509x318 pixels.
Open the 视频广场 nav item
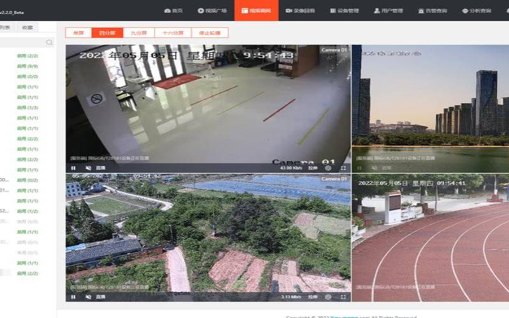click(x=212, y=11)
